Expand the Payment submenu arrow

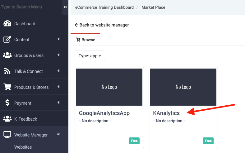pos(58,103)
